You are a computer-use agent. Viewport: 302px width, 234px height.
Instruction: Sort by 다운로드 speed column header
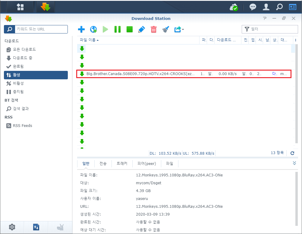228,40
